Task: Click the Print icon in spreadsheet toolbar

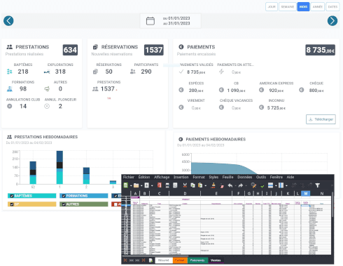Action: (167, 185)
